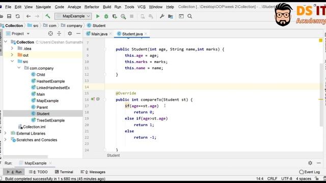326x183 pixels.
Task: Click the Search Everywhere magnifier
Action: [x=189, y=16]
